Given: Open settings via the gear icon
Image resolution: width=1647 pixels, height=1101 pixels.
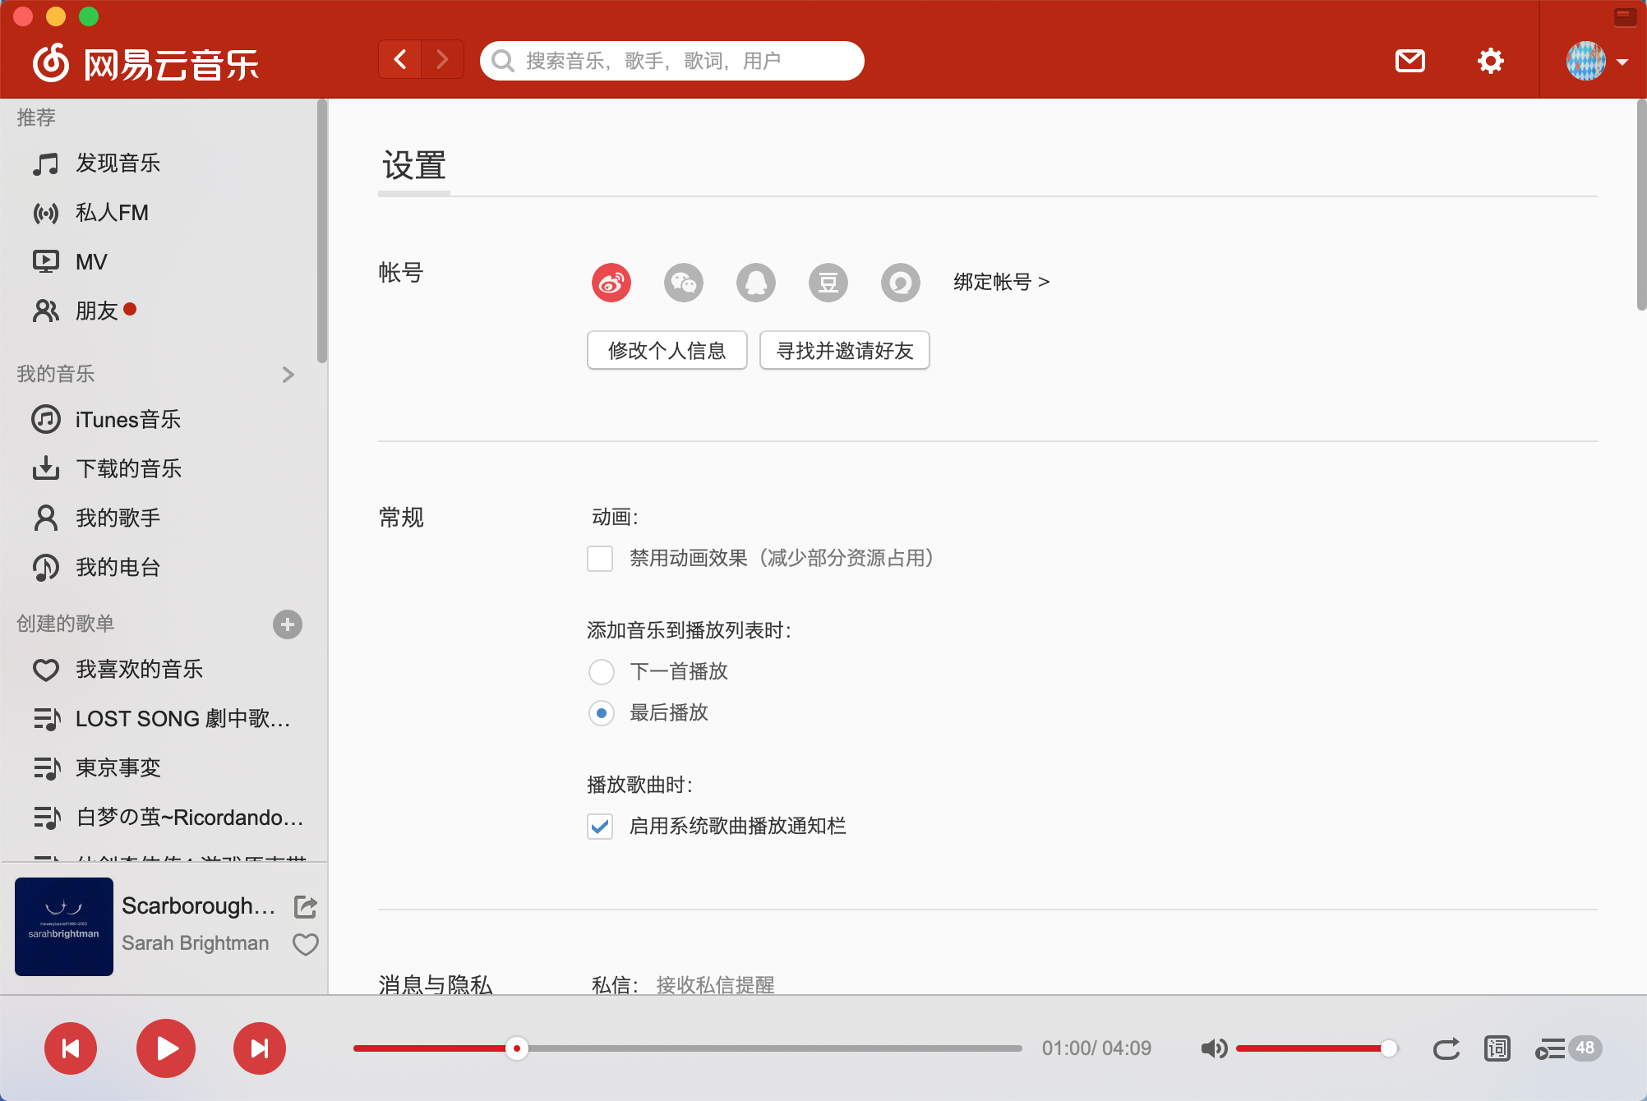Looking at the screenshot, I should (1490, 61).
